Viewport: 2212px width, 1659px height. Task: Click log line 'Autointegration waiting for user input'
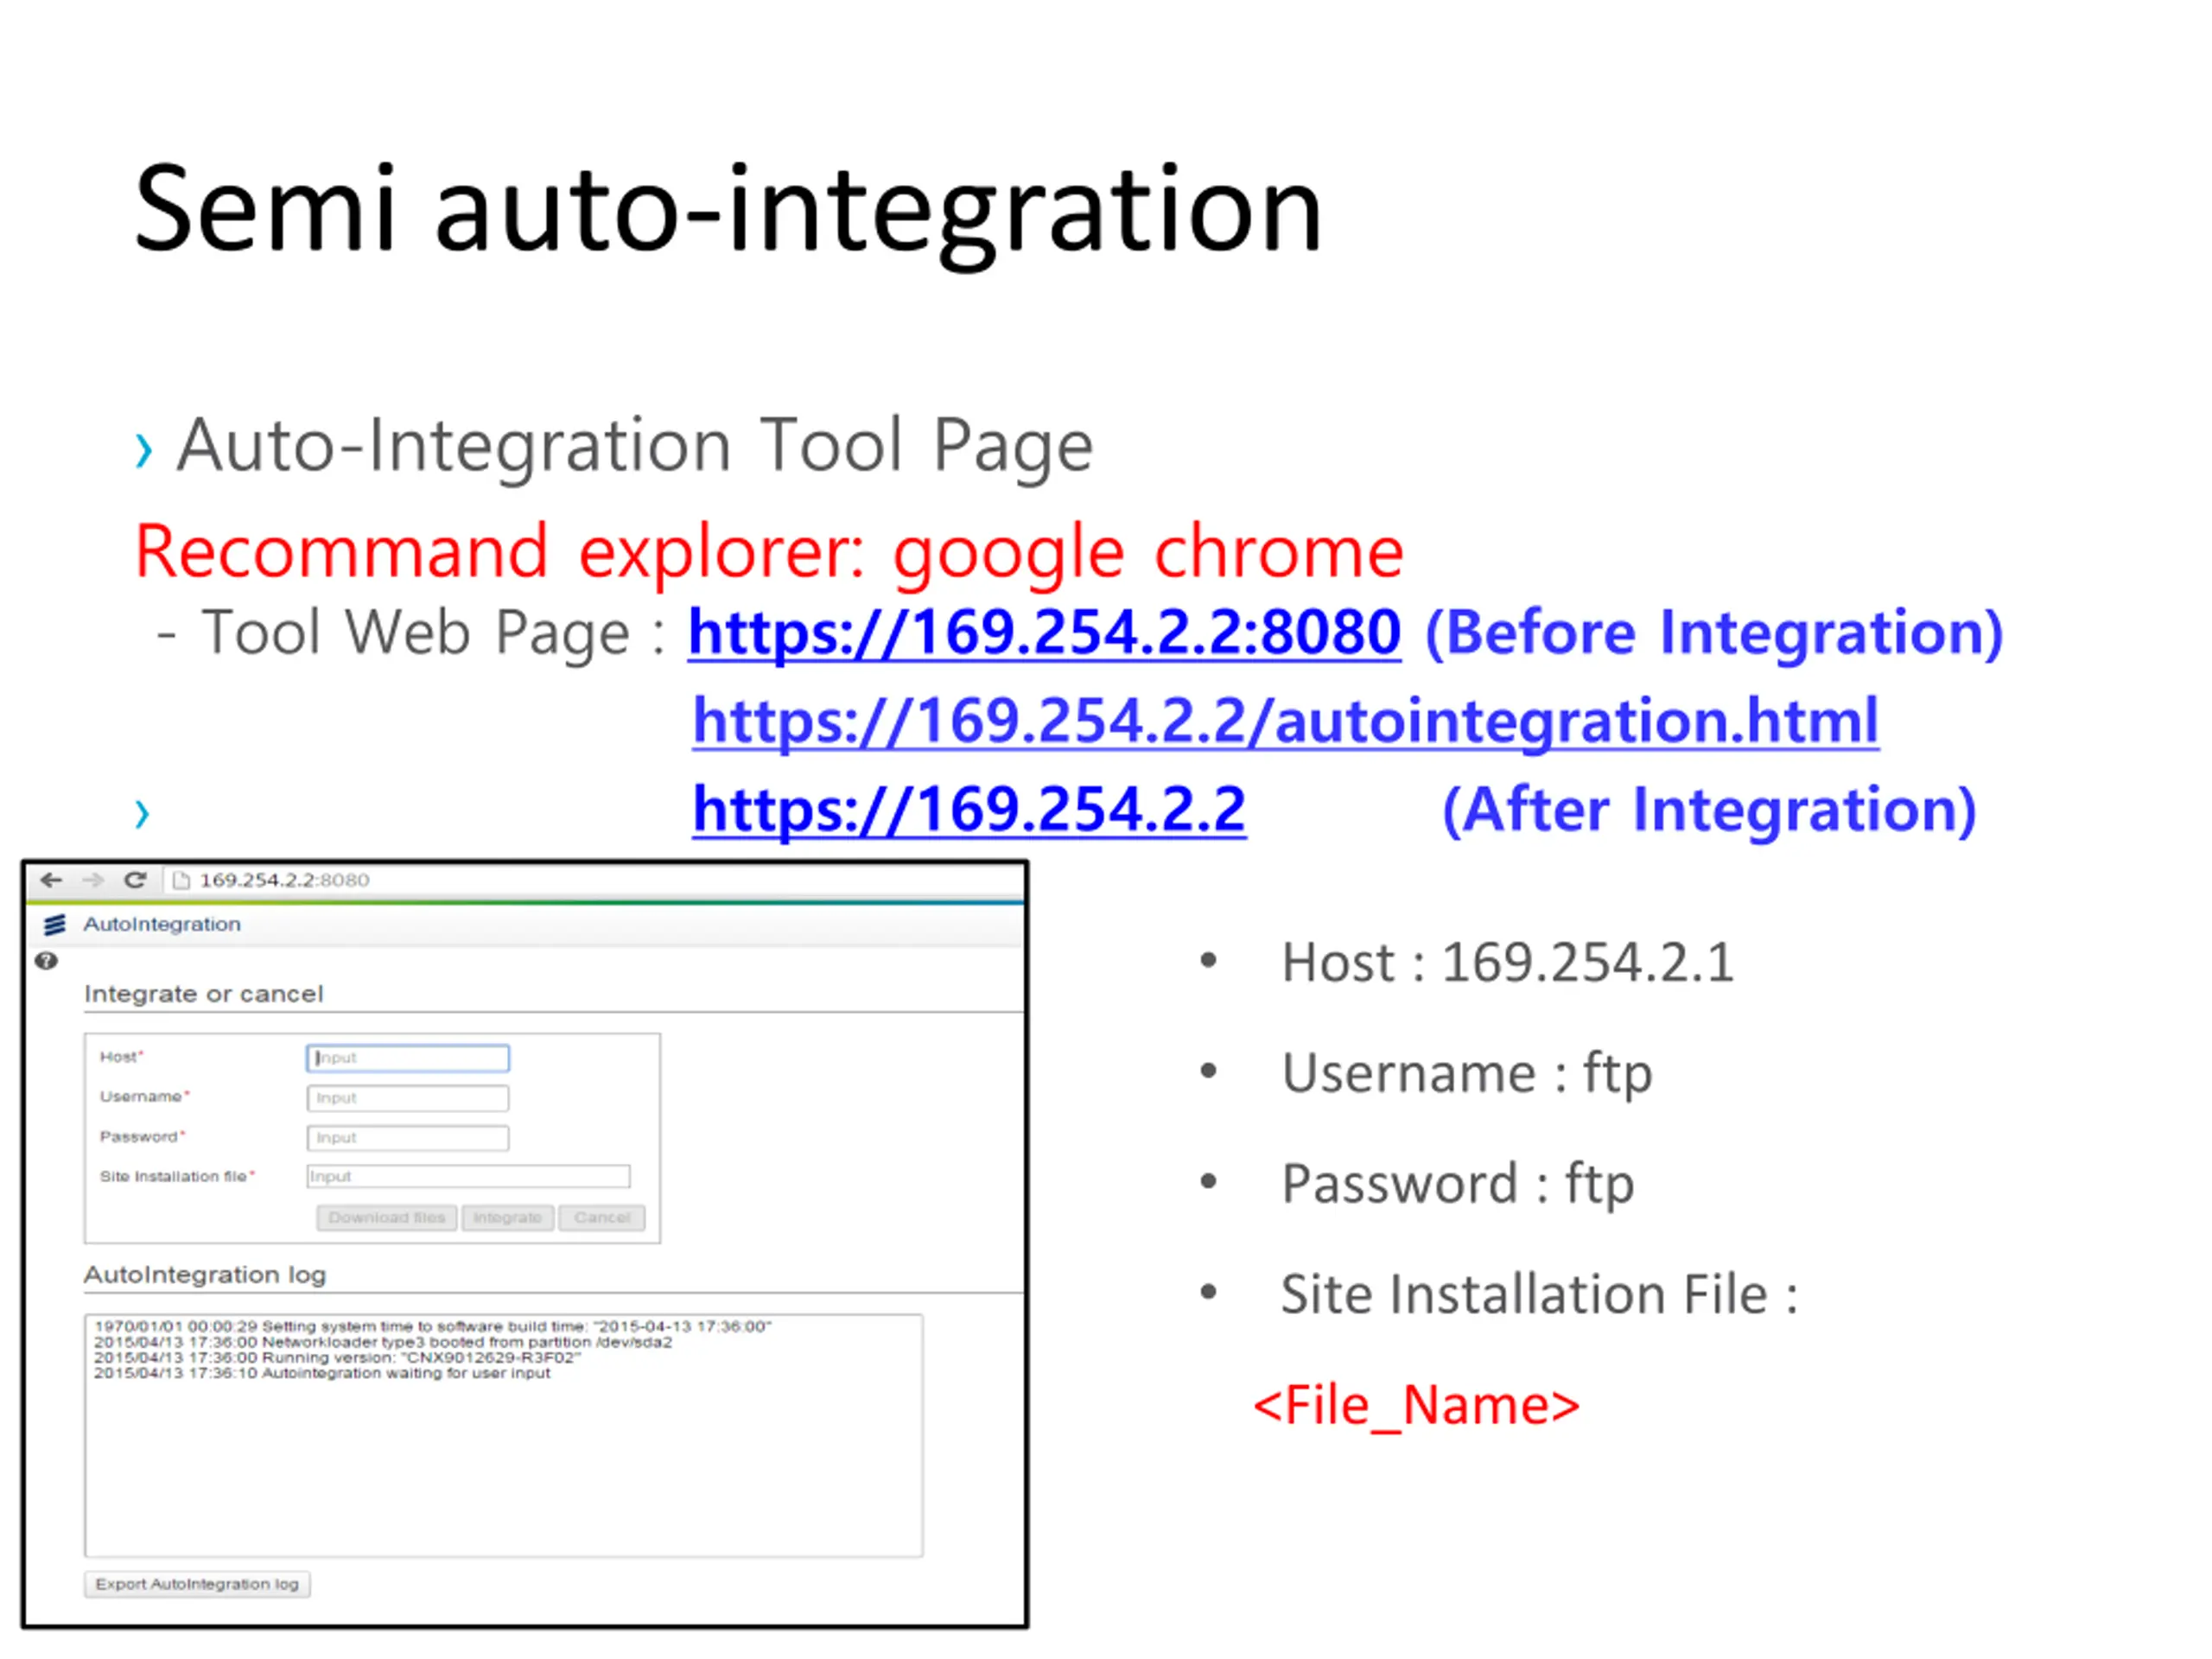[x=322, y=1373]
